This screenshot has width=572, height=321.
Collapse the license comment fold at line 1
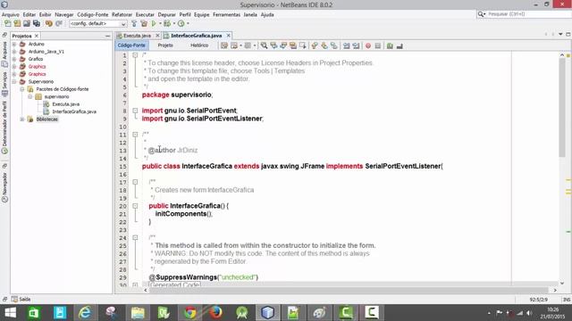135,55
